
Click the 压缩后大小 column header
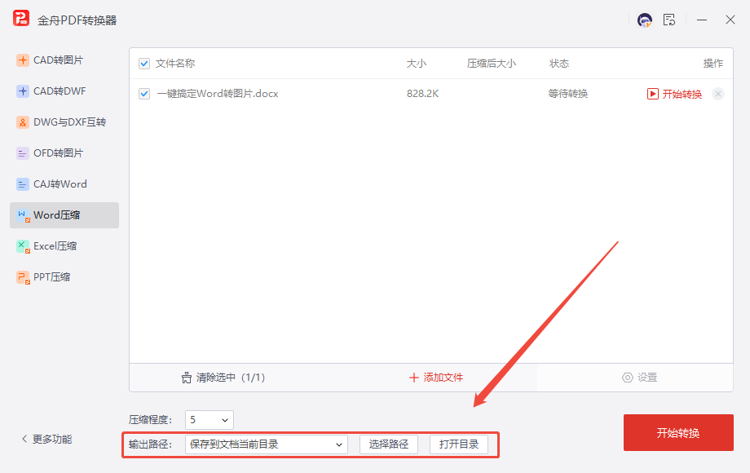[492, 64]
